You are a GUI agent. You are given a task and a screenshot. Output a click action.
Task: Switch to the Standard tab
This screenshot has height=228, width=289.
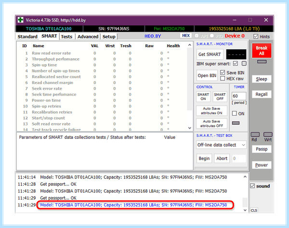click(27, 37)
